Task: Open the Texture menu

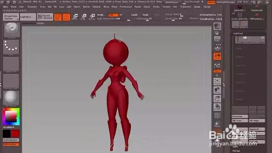Action: (166, 7)
